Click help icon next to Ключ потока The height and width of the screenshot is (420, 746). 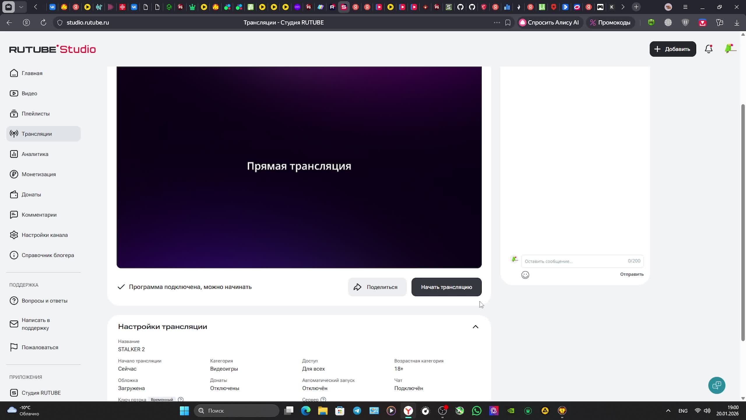point(181,399)
